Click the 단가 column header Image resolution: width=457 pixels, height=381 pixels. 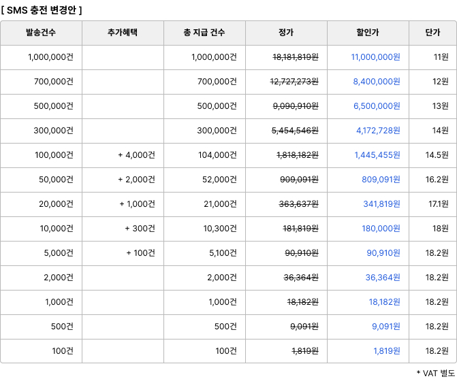pos(432,33)
